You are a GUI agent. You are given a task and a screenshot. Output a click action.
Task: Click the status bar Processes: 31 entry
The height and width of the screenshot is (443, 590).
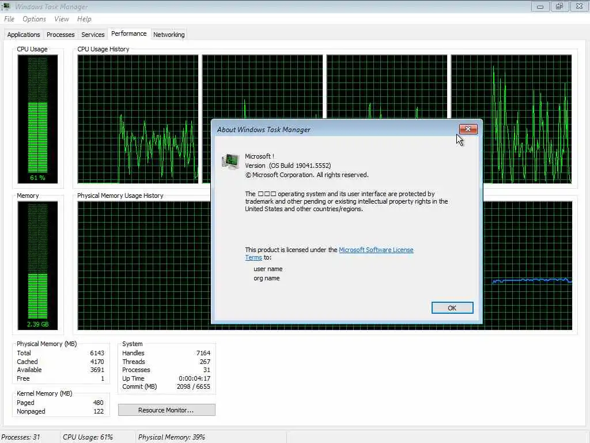pyautogui.click(x=21, y=437)
